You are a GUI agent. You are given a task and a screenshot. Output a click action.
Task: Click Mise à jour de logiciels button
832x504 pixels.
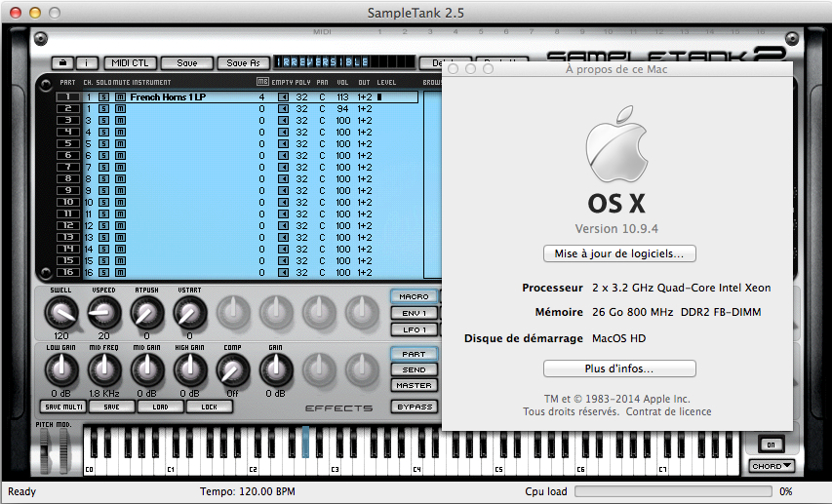tap(619, 253)
